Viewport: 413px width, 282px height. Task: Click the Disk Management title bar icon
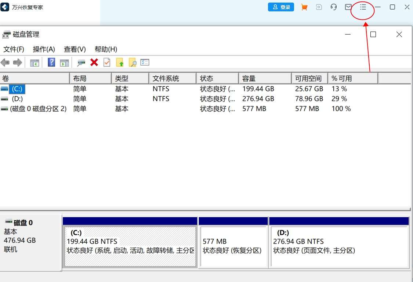[6, 35]
